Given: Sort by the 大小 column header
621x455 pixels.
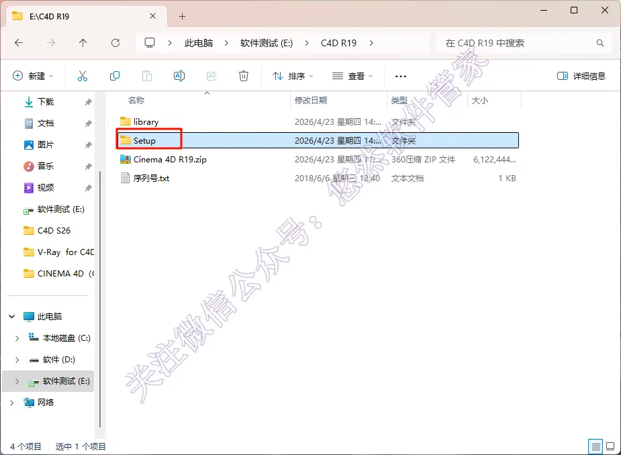Looking at the screenshot, I should (x=479, y=100).
